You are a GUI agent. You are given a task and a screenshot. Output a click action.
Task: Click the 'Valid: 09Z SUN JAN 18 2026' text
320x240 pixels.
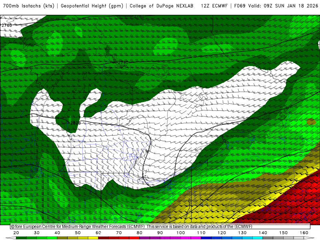(283, 6)
